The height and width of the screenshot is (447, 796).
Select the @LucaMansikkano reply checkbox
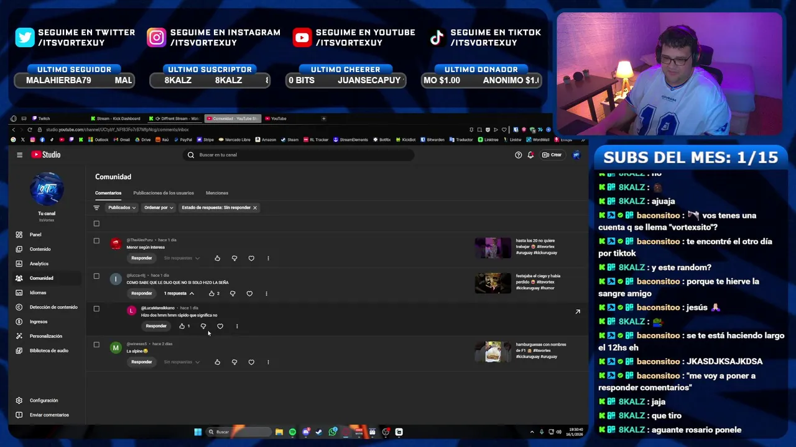pyautogui.click(x=96, y=309)
